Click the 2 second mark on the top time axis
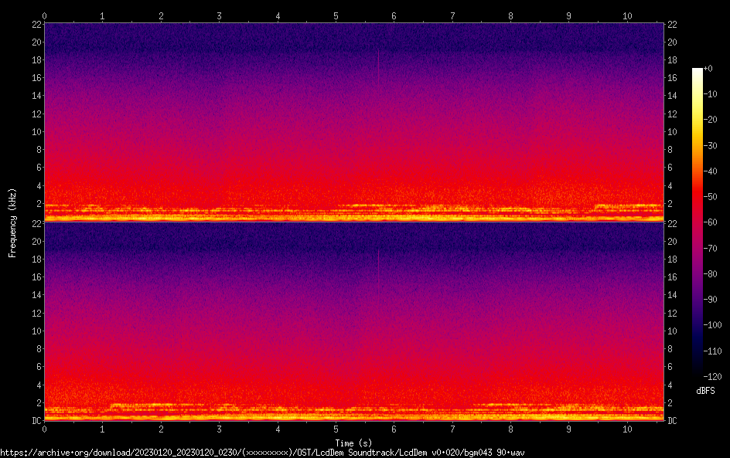This screenshot has width=730, height=458. click(x=161, y=15)
